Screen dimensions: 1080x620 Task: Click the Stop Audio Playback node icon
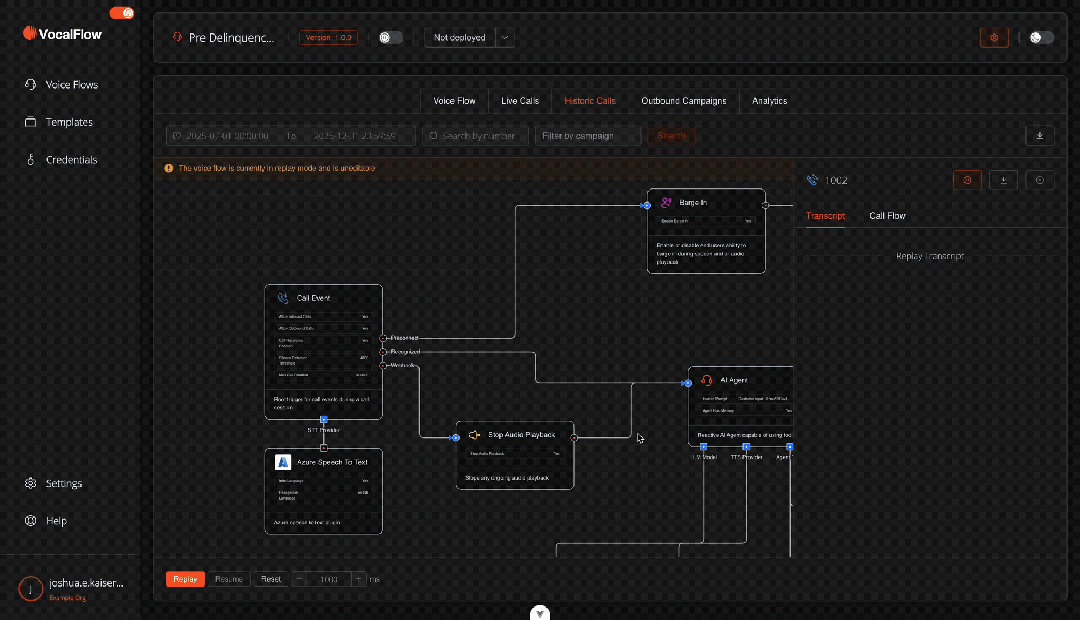[474, 435]
